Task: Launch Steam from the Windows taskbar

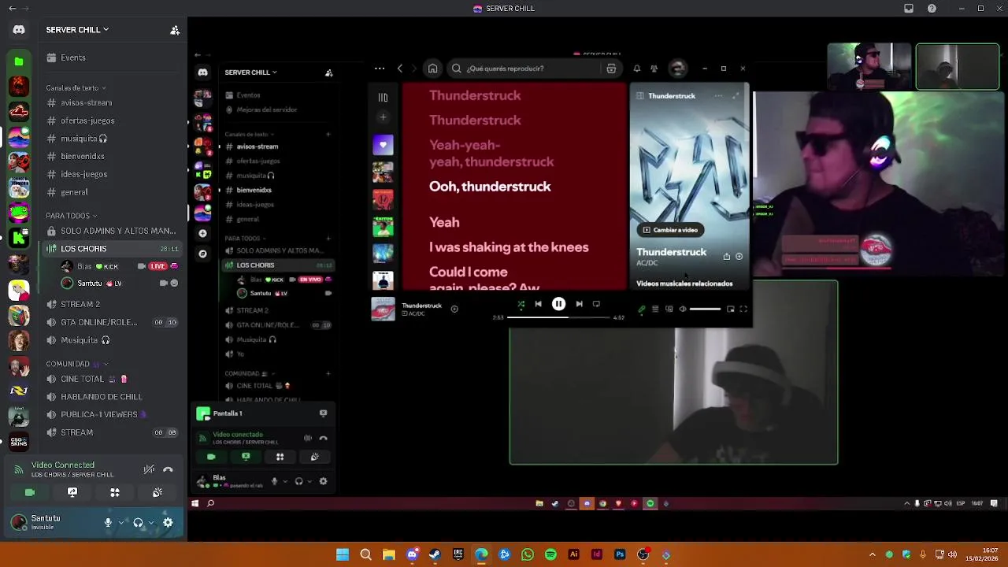Action: (435, 555)
